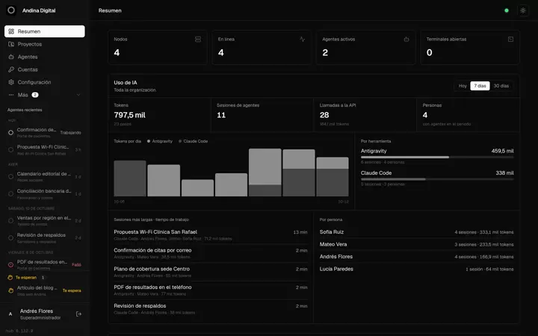
Task: Click the failed status icon for PDF de resultados
Action: click(10, 264)
